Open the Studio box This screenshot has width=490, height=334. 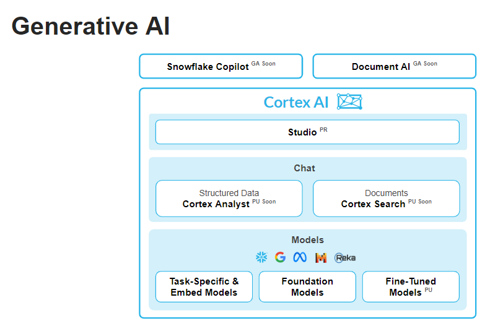tap(307, 132)
